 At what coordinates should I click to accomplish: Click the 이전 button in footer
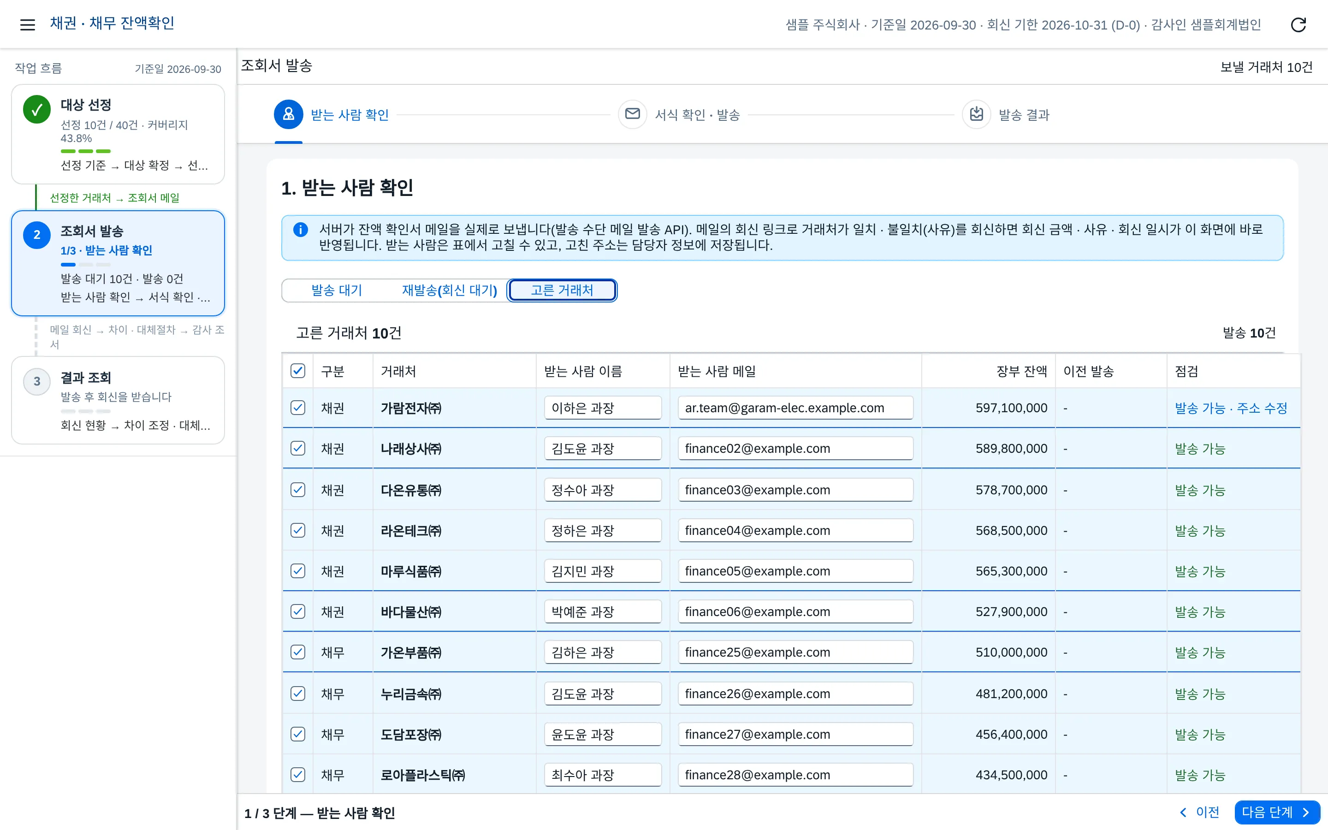(1200, 812)
